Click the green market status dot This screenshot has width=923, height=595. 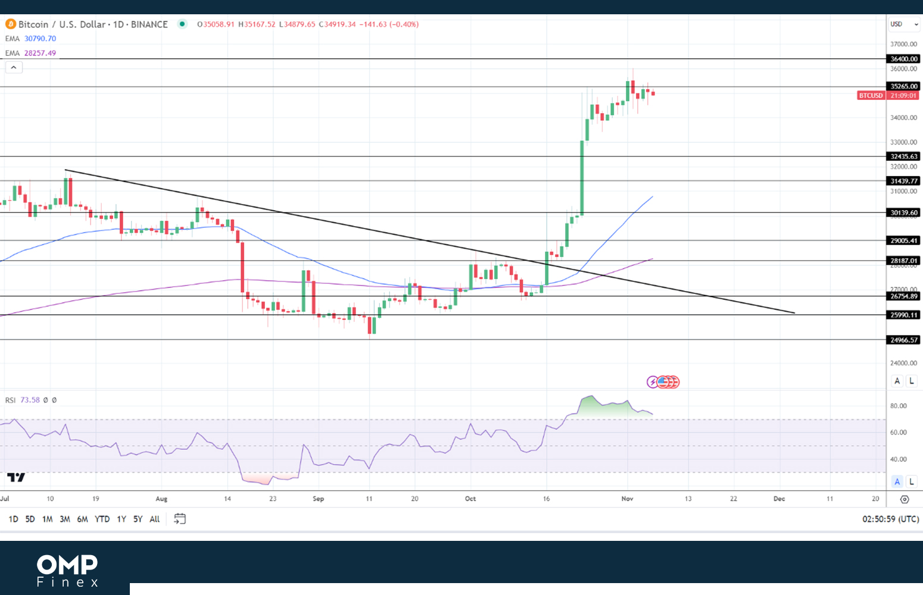[183, 24]
